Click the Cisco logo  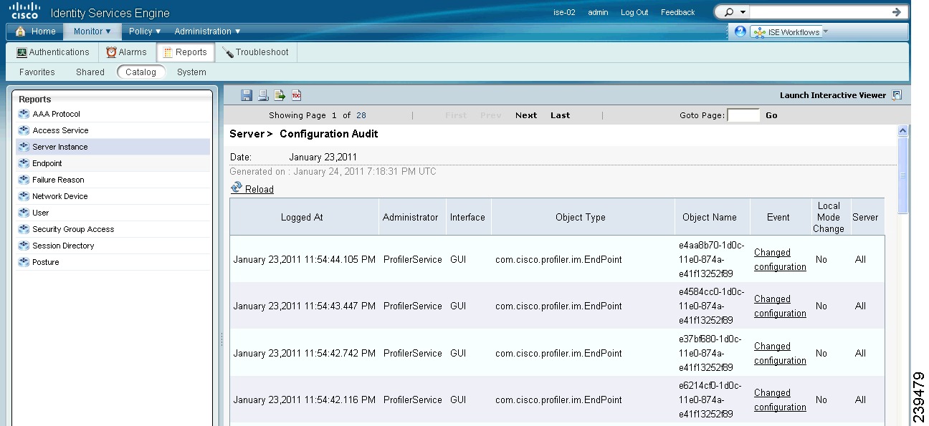tap(24, 11)
